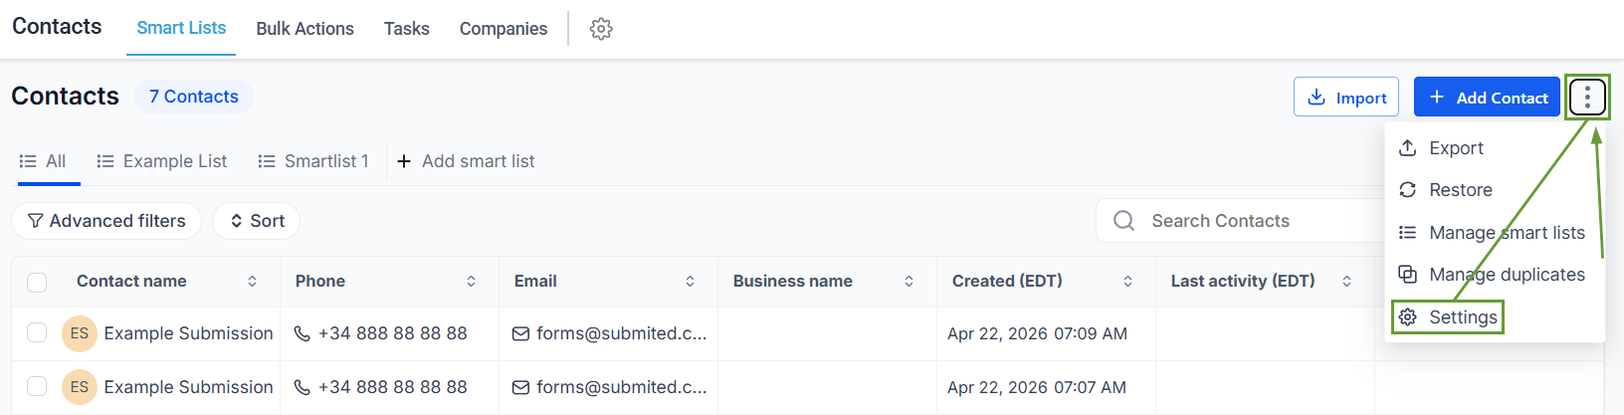Click the Manage duplicates icon in the menu

(x=1407, y=275)
